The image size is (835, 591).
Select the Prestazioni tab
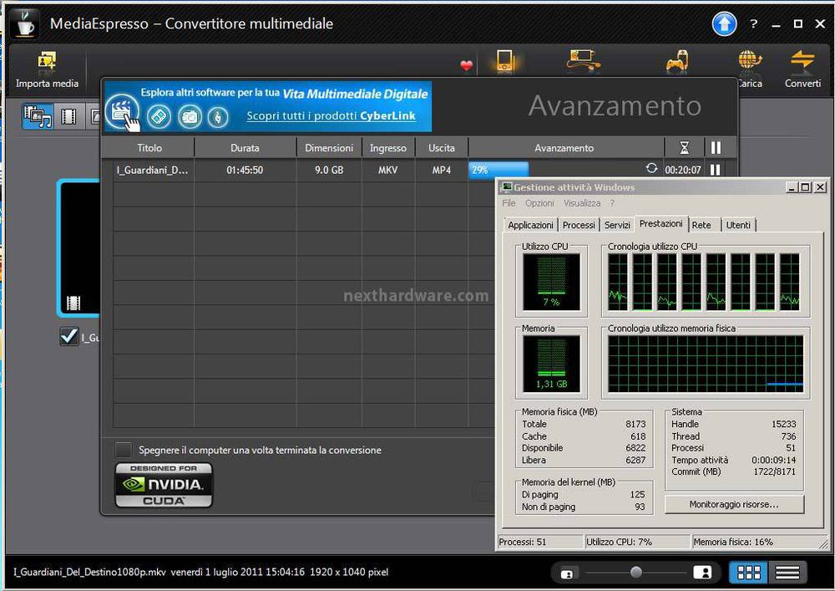(660, 223)
